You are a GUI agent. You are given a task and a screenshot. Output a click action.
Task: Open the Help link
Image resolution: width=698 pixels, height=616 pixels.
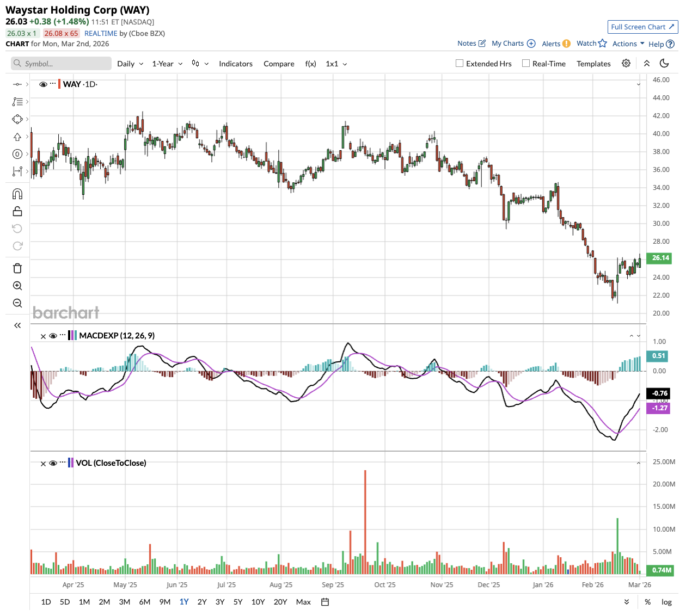662,44
